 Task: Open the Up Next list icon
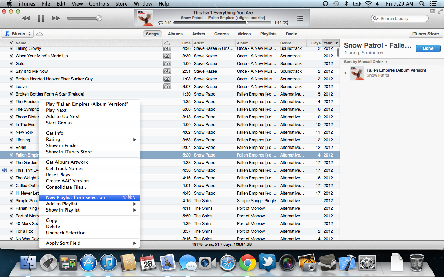pyautogui.click(x=300, y=18)
